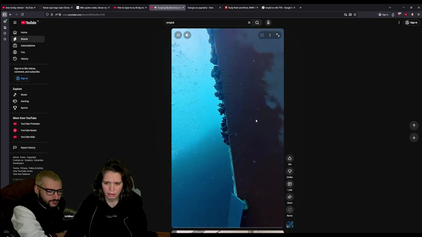This screenshot has width=422, height=237.
Task: Dislike this Short
Action: point(290,171)
